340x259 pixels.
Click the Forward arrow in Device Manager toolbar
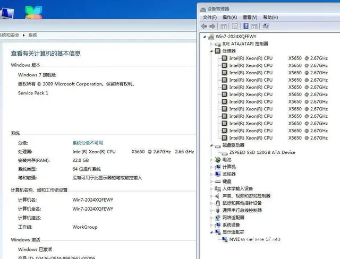pos(212,26)
